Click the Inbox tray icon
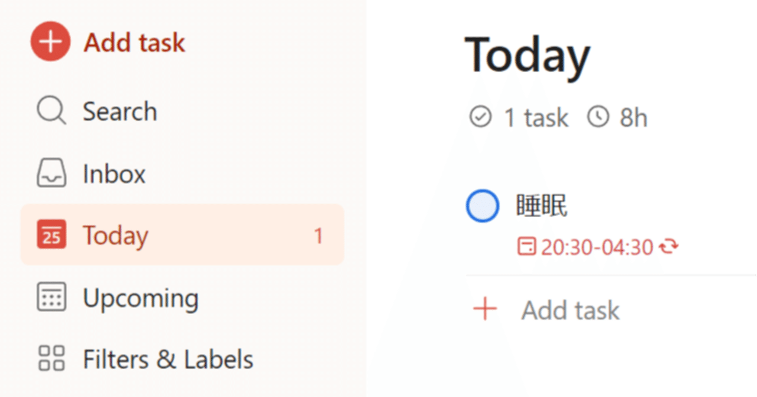Screen dimensions: 757x397 [51, 174]
